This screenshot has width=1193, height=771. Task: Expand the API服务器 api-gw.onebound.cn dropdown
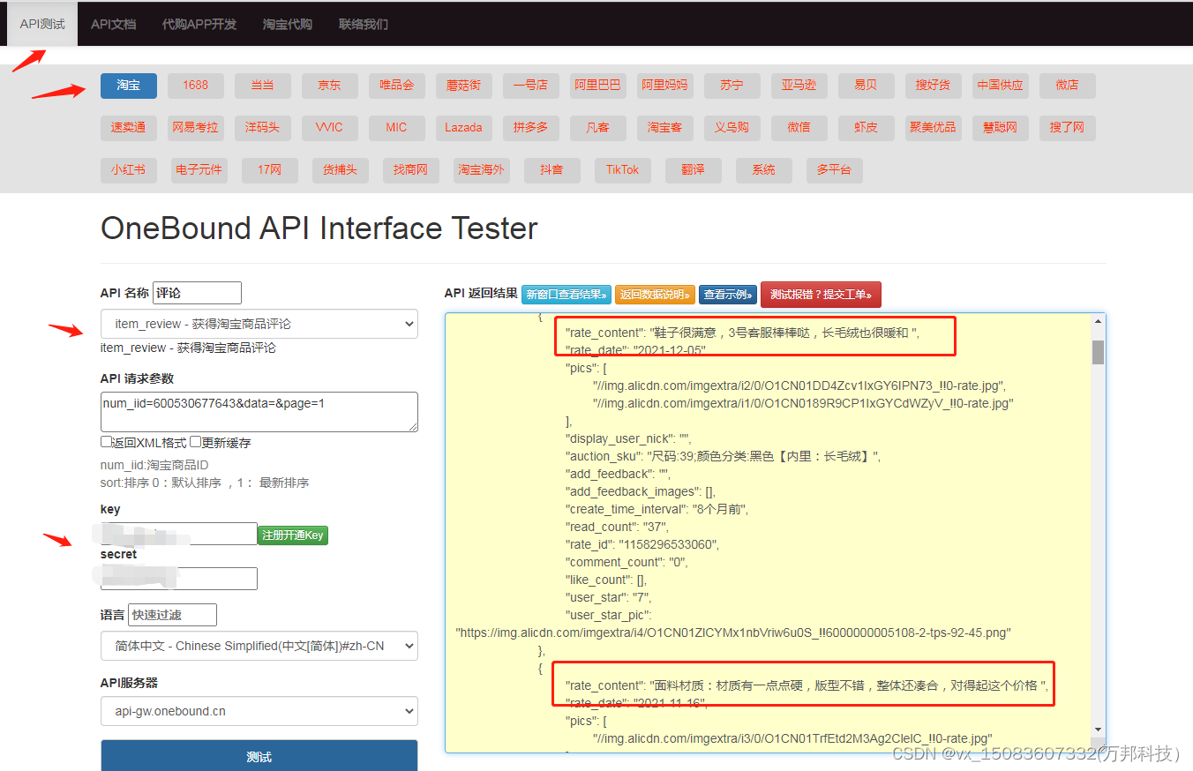click(x=259, y=711)
